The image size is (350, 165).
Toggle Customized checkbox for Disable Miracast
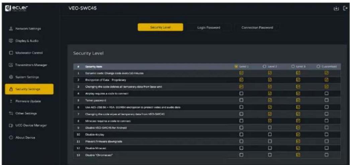click(327, 148)
